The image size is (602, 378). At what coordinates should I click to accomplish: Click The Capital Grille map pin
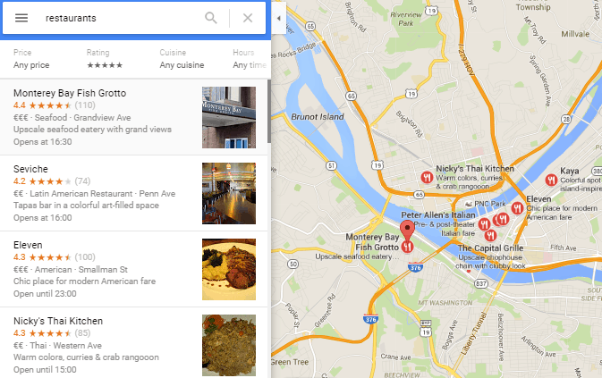(490, 235)
